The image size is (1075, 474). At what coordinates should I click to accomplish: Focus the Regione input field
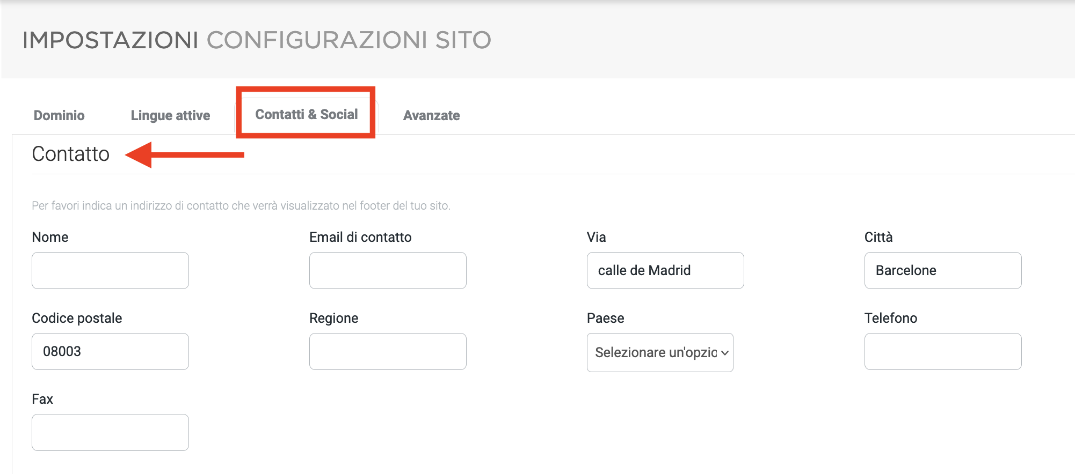[388, 351]
